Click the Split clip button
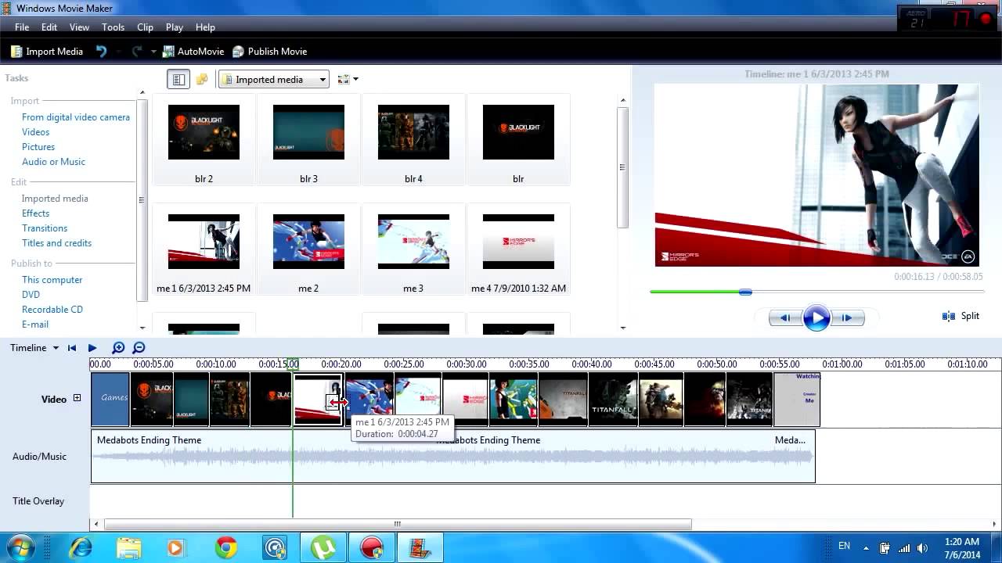Image resolution: width=1002 pixels, height=563 pixels. pos(961,316)
